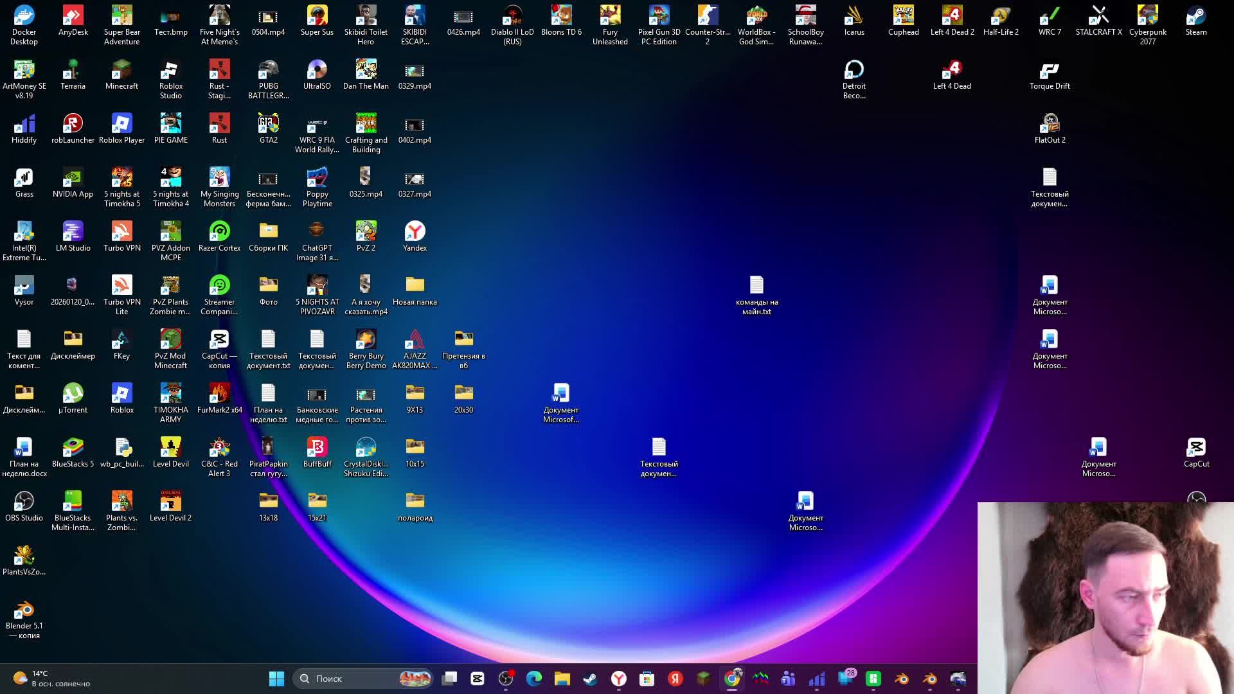Select the ArtMoney SE v8.19 icon

pyautogui.click(x=24, y=78)
